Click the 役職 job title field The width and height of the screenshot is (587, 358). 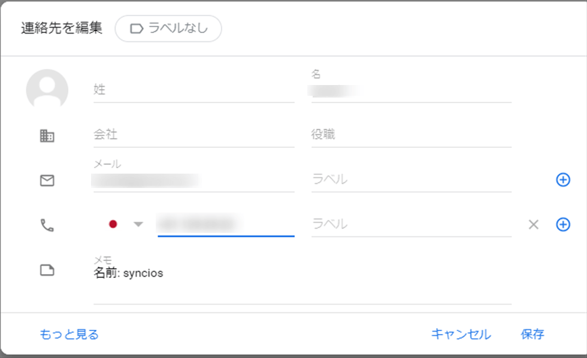click(x=411, y=135)
